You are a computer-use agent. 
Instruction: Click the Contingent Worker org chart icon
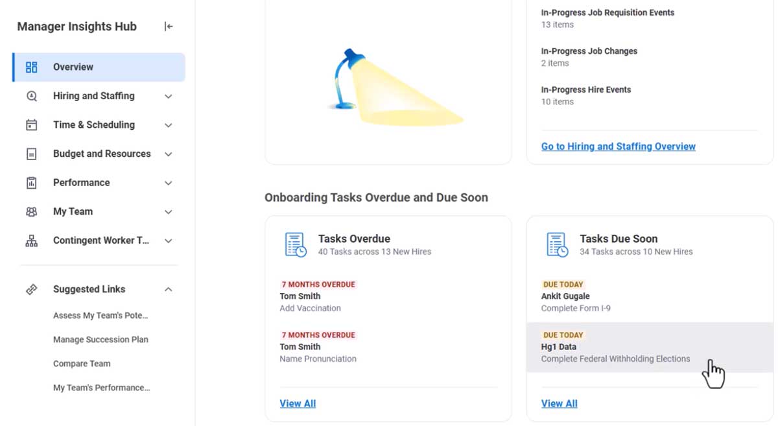pos(31,240)
